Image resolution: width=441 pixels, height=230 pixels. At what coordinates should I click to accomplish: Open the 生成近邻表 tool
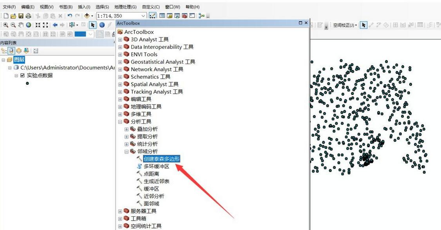156,181
